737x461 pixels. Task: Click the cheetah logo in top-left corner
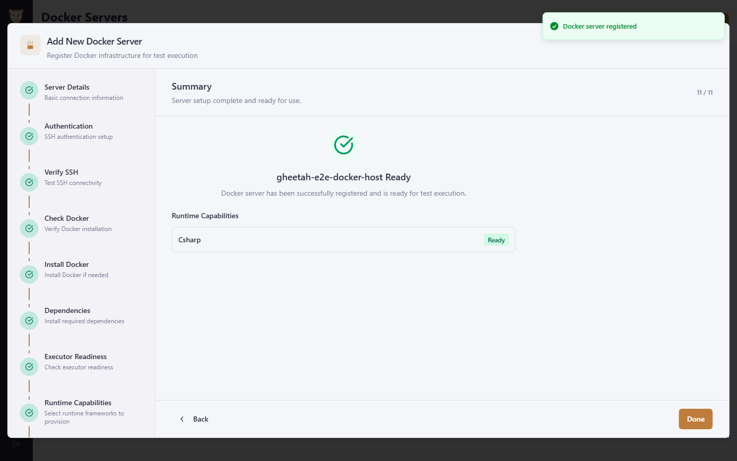(16, 16)
